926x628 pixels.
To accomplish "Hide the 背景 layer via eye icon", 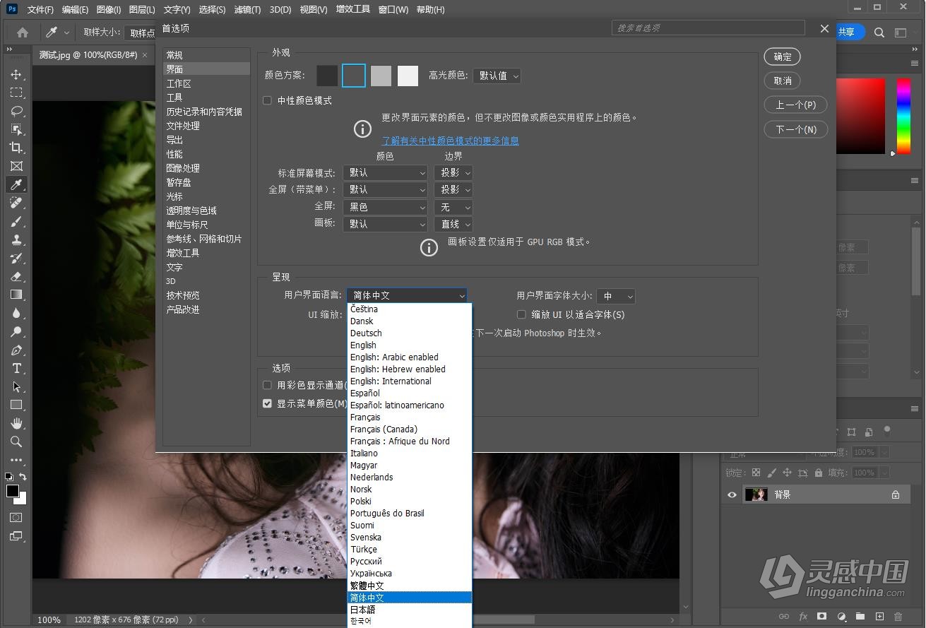I will tap(732, 494).
